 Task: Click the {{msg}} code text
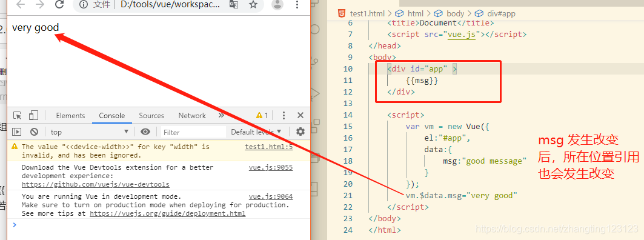[x=422, y=81]
